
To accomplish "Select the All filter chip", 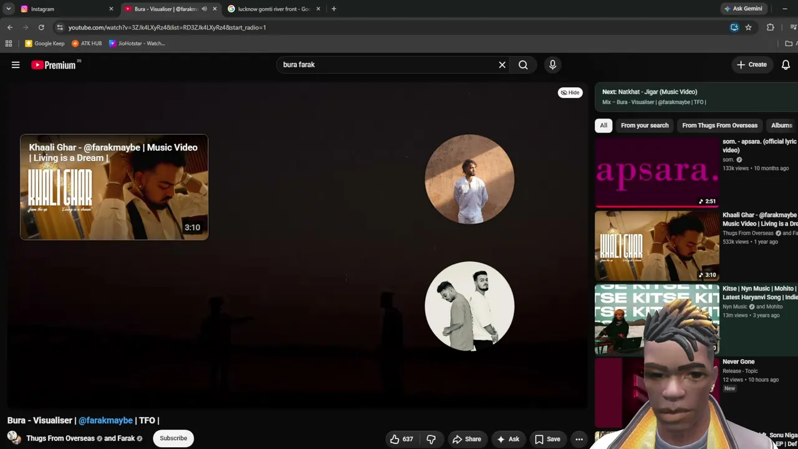I will 603,125.
